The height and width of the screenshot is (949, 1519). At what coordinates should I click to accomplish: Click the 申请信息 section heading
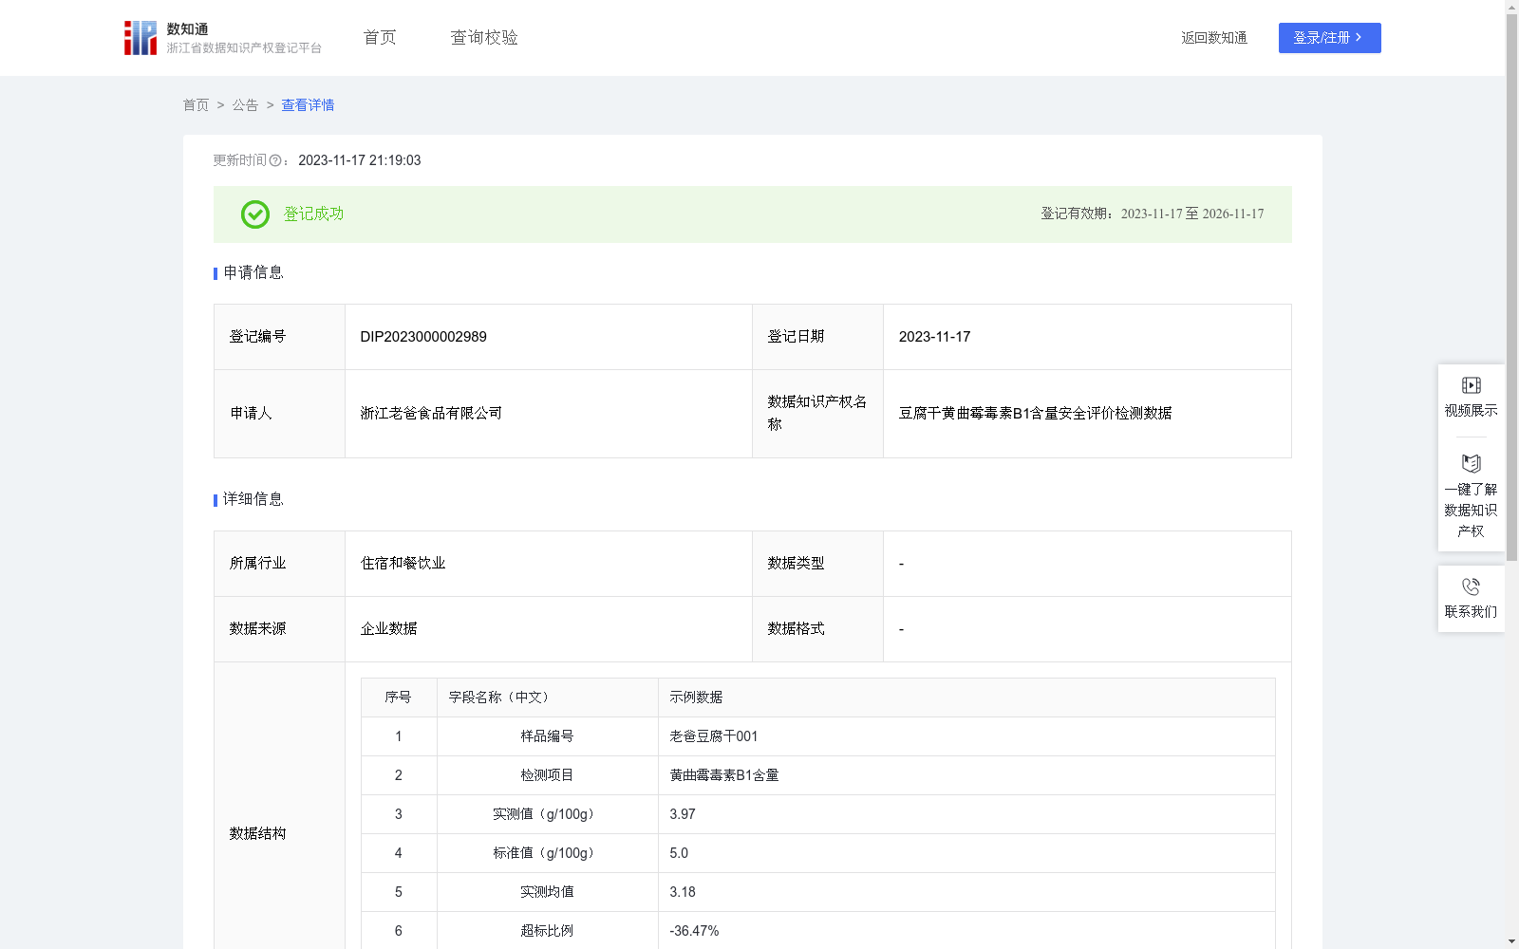253,272
